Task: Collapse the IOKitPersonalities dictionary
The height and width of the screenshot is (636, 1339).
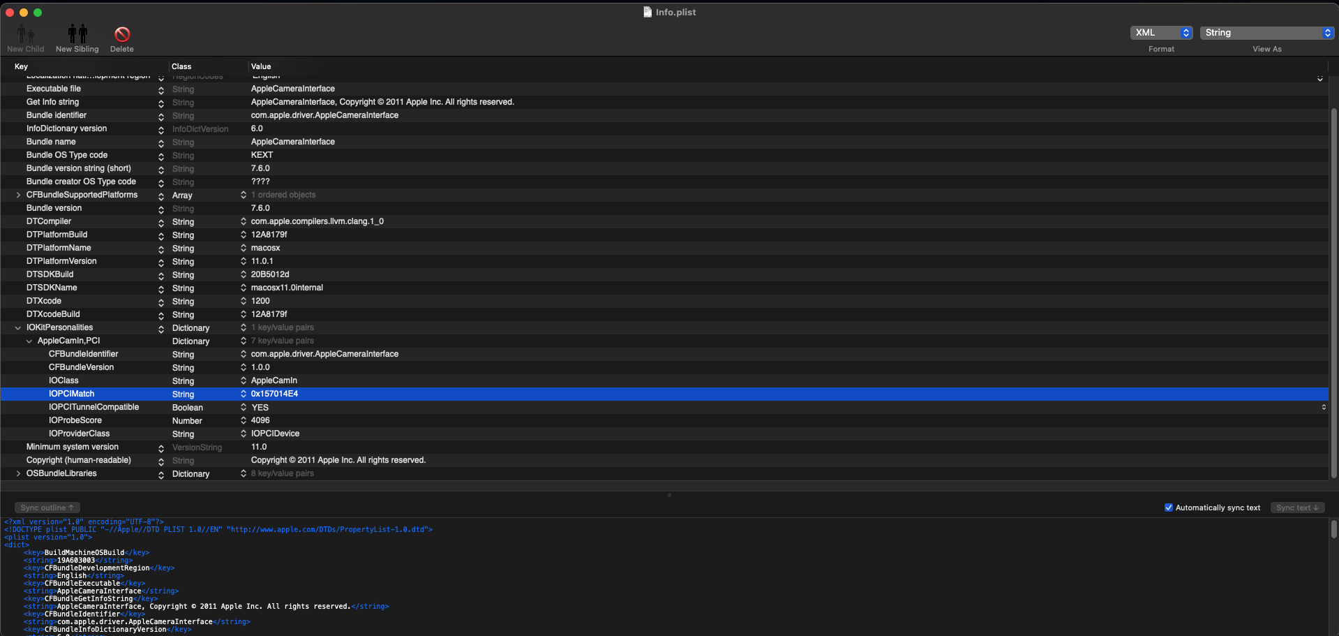Action: click(18, 327)
